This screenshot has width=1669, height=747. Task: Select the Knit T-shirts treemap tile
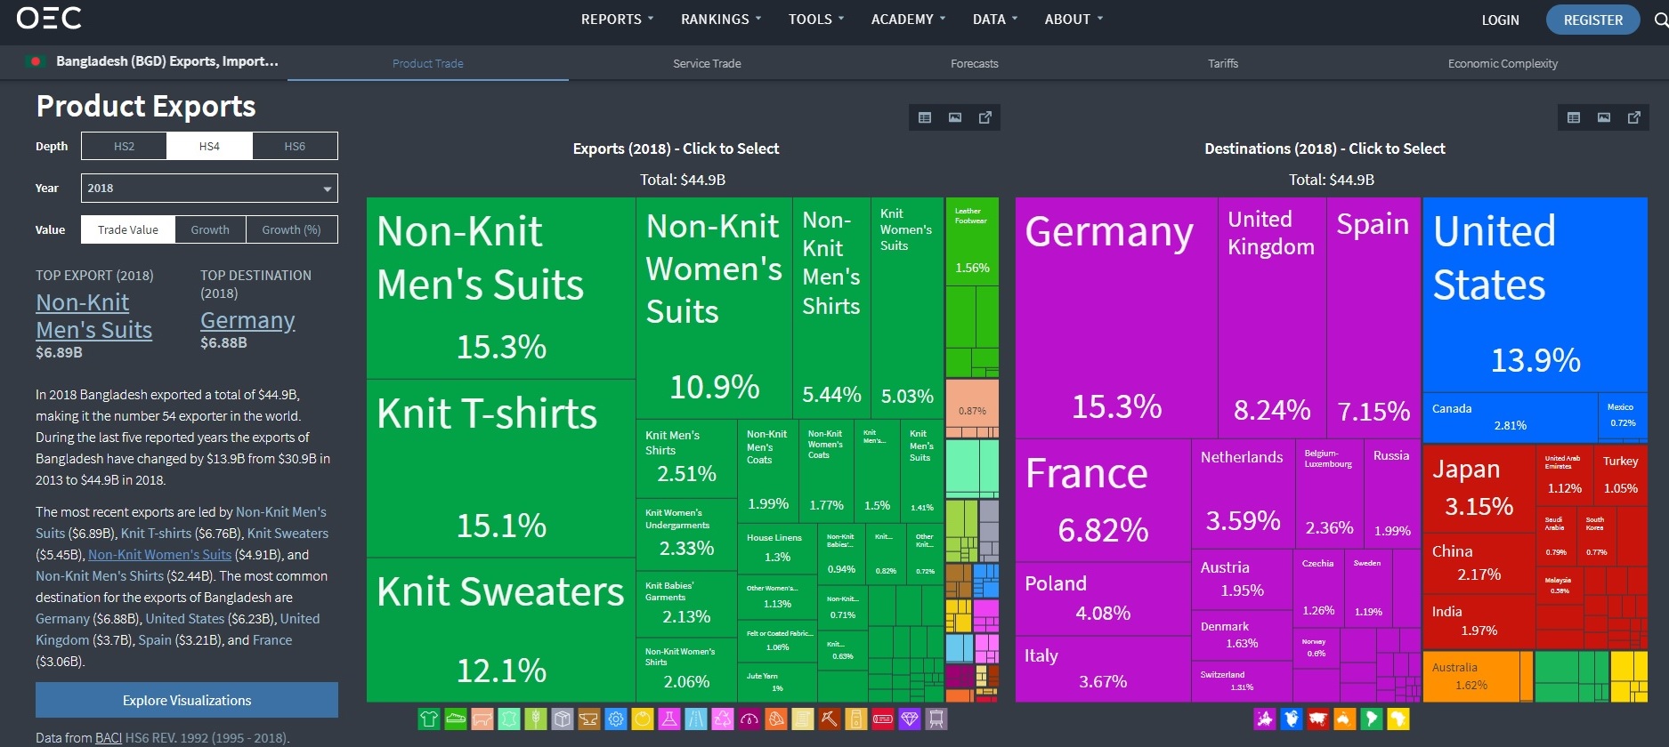point(501,469)
